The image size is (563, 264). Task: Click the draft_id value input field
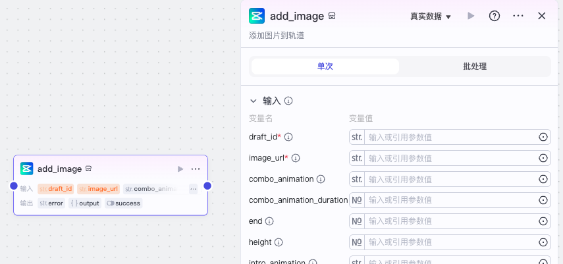(451, 137)
